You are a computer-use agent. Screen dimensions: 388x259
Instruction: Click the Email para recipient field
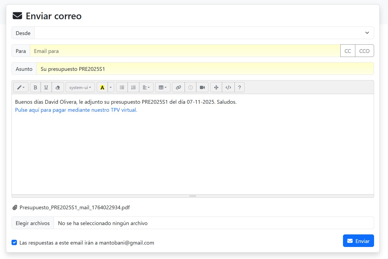click(x=185, y=51)
